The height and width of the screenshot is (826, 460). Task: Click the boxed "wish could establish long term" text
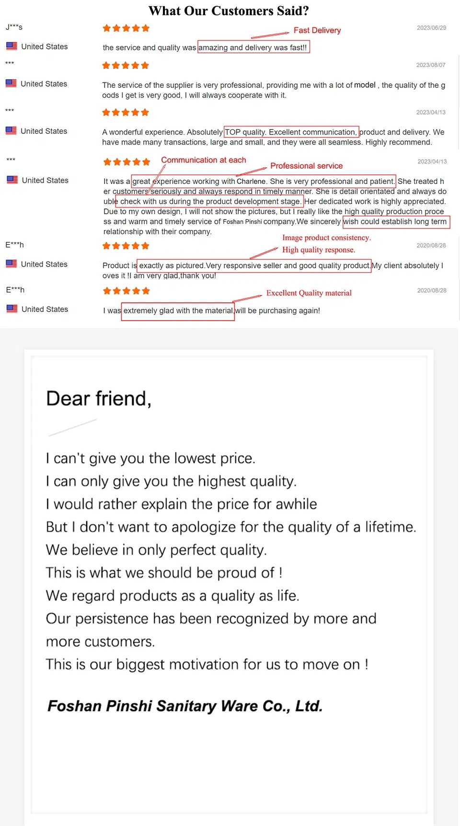click(x=395, y=221)
